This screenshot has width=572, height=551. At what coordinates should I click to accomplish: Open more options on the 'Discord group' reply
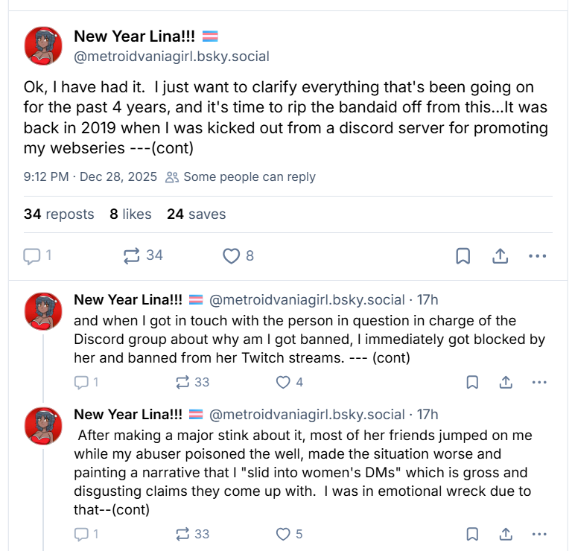540,383
